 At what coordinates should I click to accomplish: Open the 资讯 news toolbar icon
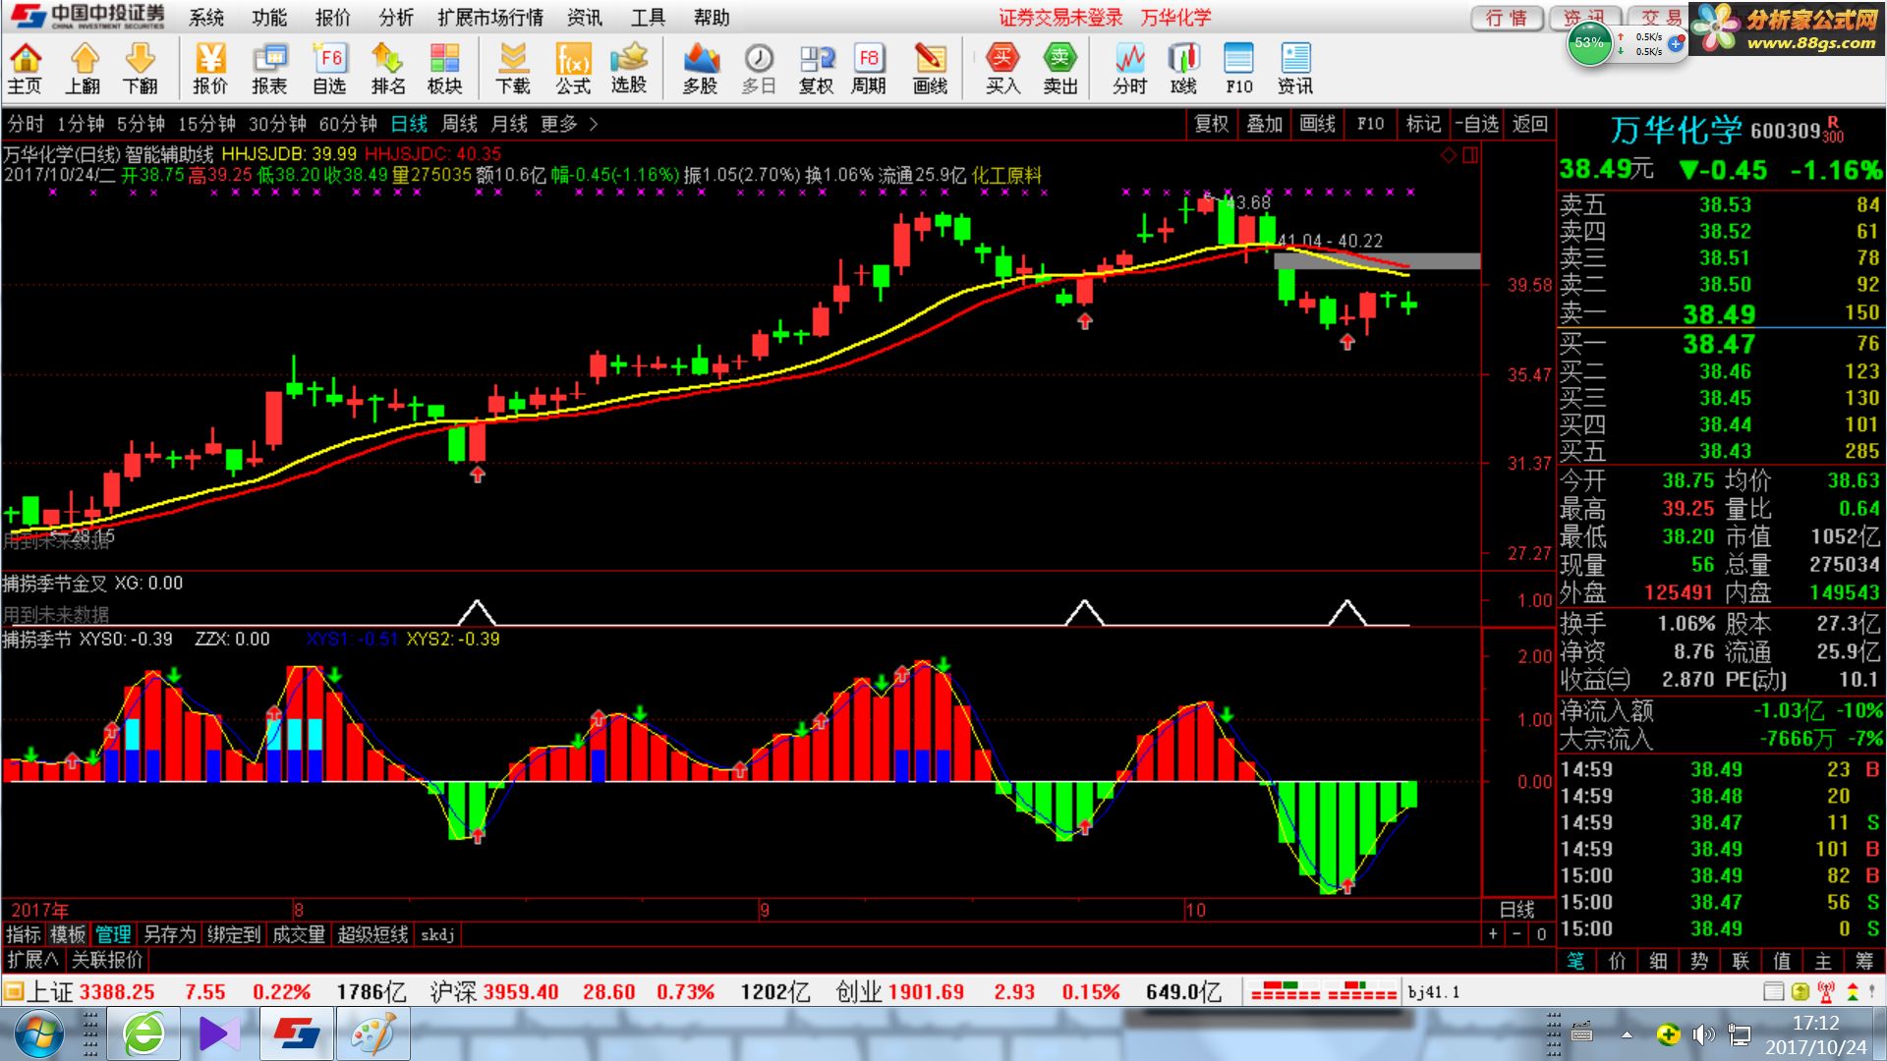1295,69
